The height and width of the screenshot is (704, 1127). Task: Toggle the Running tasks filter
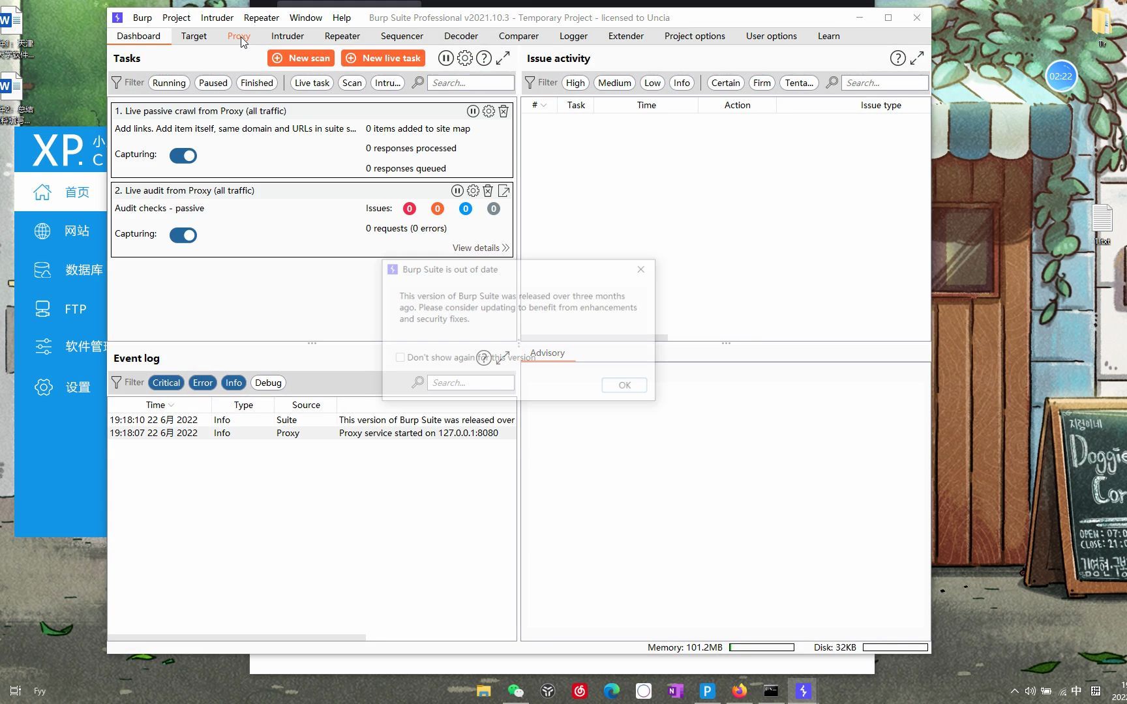[x=169, y=83]
